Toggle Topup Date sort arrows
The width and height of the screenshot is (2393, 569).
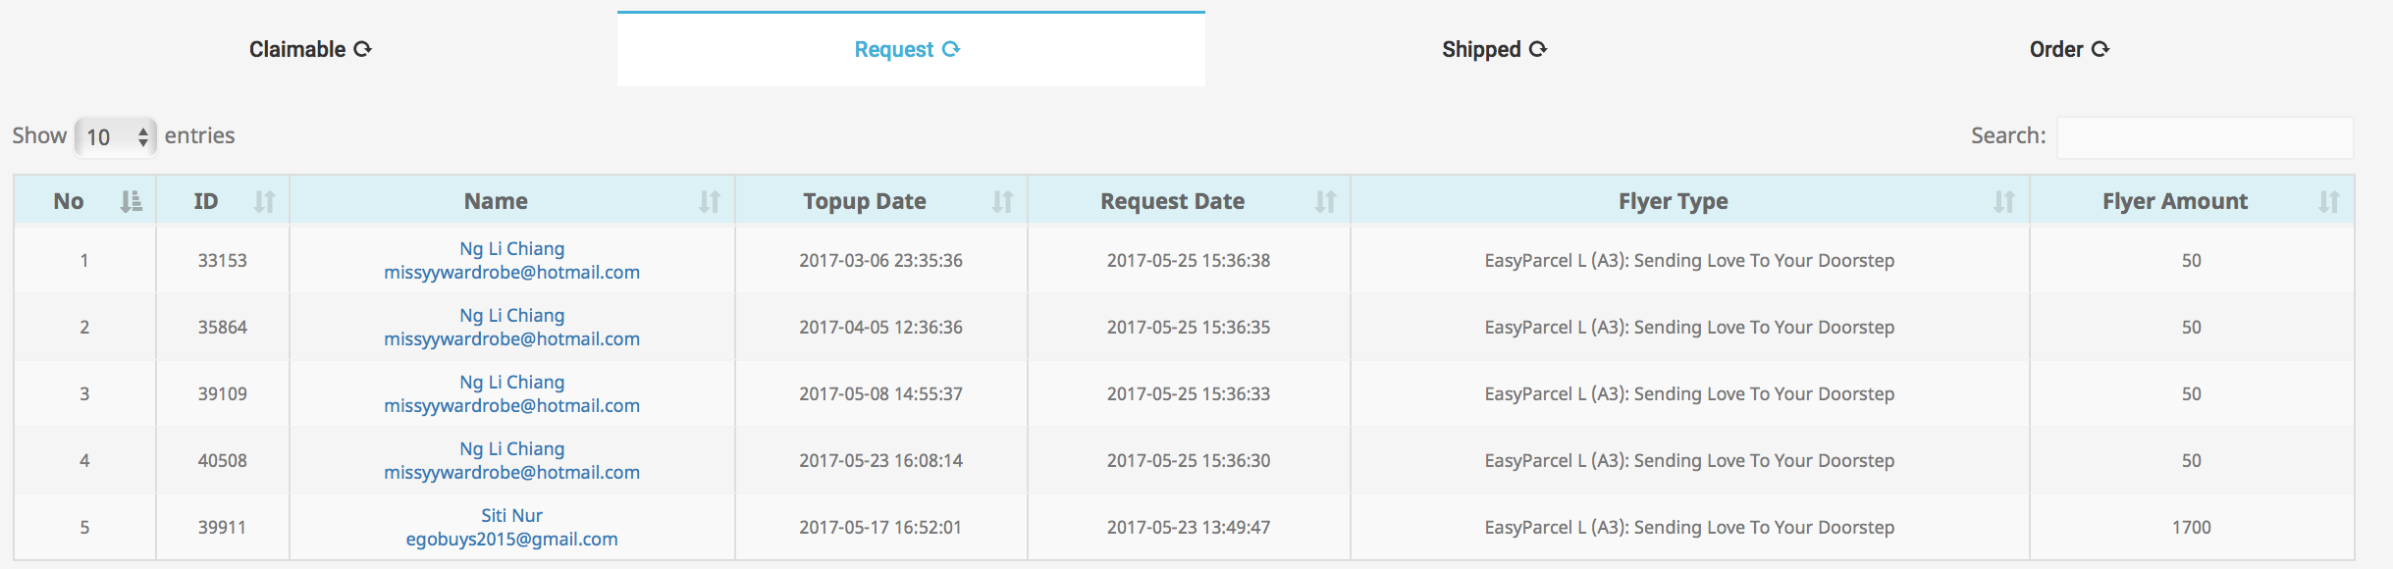1002,201
